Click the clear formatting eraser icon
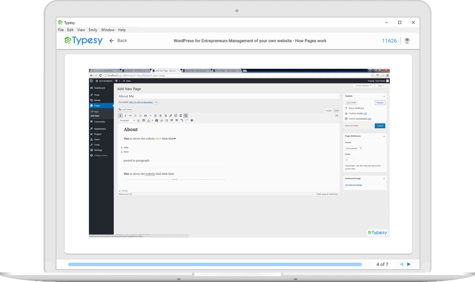 [162, 120]
